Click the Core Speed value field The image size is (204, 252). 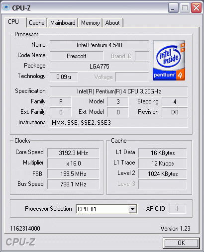point(73,153)
